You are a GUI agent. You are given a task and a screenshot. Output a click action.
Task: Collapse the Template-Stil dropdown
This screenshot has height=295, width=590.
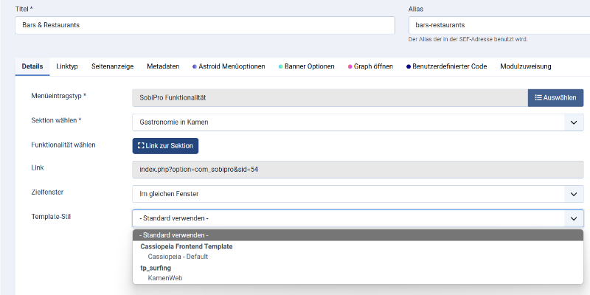click(x=358, y=218)
